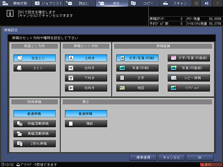Screen dimensions: 223x167
Task: Select コピー原稿 image quality
Action: tap(189, 78)
